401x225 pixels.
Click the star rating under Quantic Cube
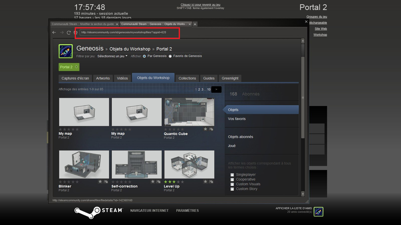(174, 129)
